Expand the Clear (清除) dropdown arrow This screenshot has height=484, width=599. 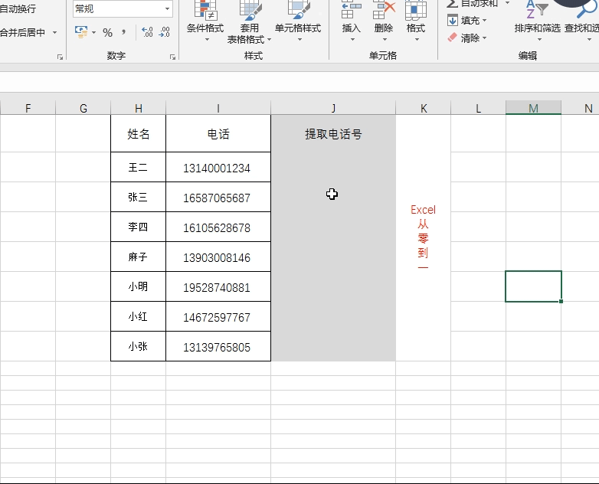(484, 38)
